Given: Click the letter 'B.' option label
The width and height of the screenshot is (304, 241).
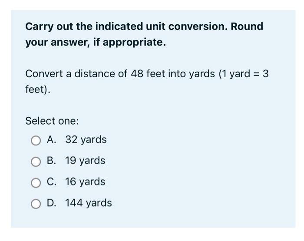Looking at the screenshot, I should click(x=51, y=161).
